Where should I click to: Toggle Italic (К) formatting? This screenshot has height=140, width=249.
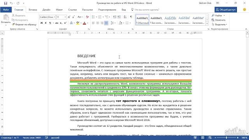(46, 23)
